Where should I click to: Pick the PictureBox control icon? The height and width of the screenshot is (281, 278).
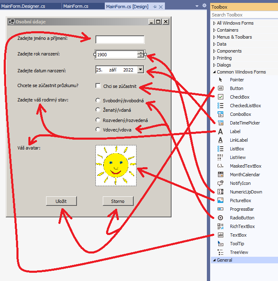(220, 200)
